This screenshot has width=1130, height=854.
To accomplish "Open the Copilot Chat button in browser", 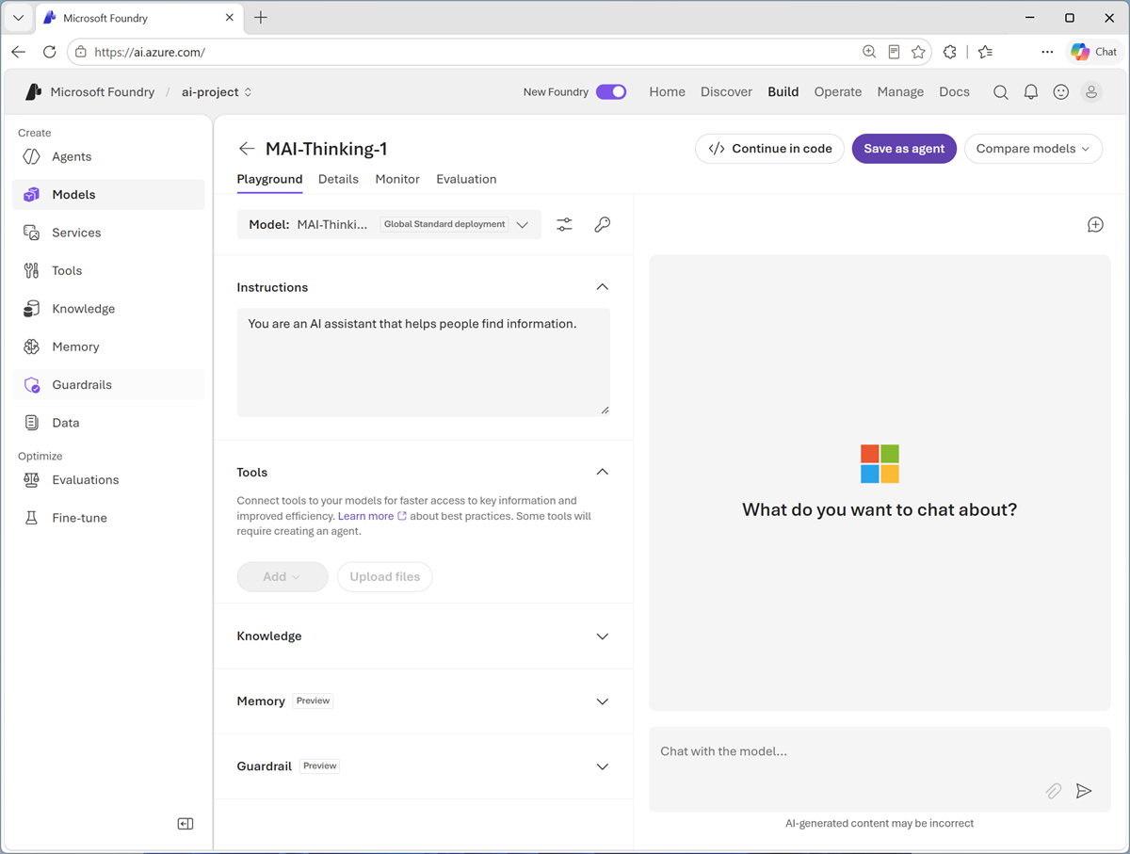I will click(x=1095, y=52).
